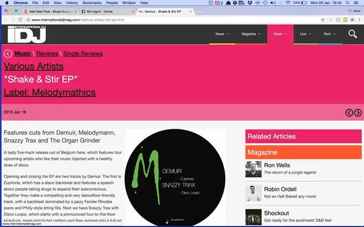Click the Related Articles header
364x227 pixels.
point(303,136)
